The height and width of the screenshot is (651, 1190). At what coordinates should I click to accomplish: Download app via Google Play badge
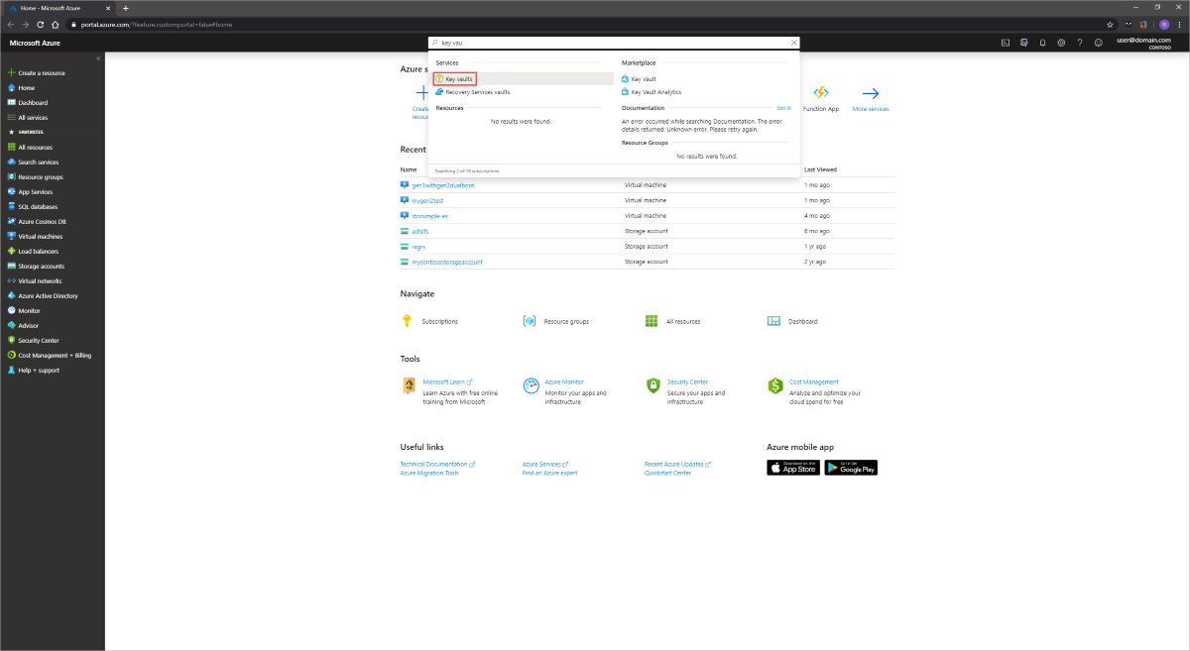click(850, 467)
